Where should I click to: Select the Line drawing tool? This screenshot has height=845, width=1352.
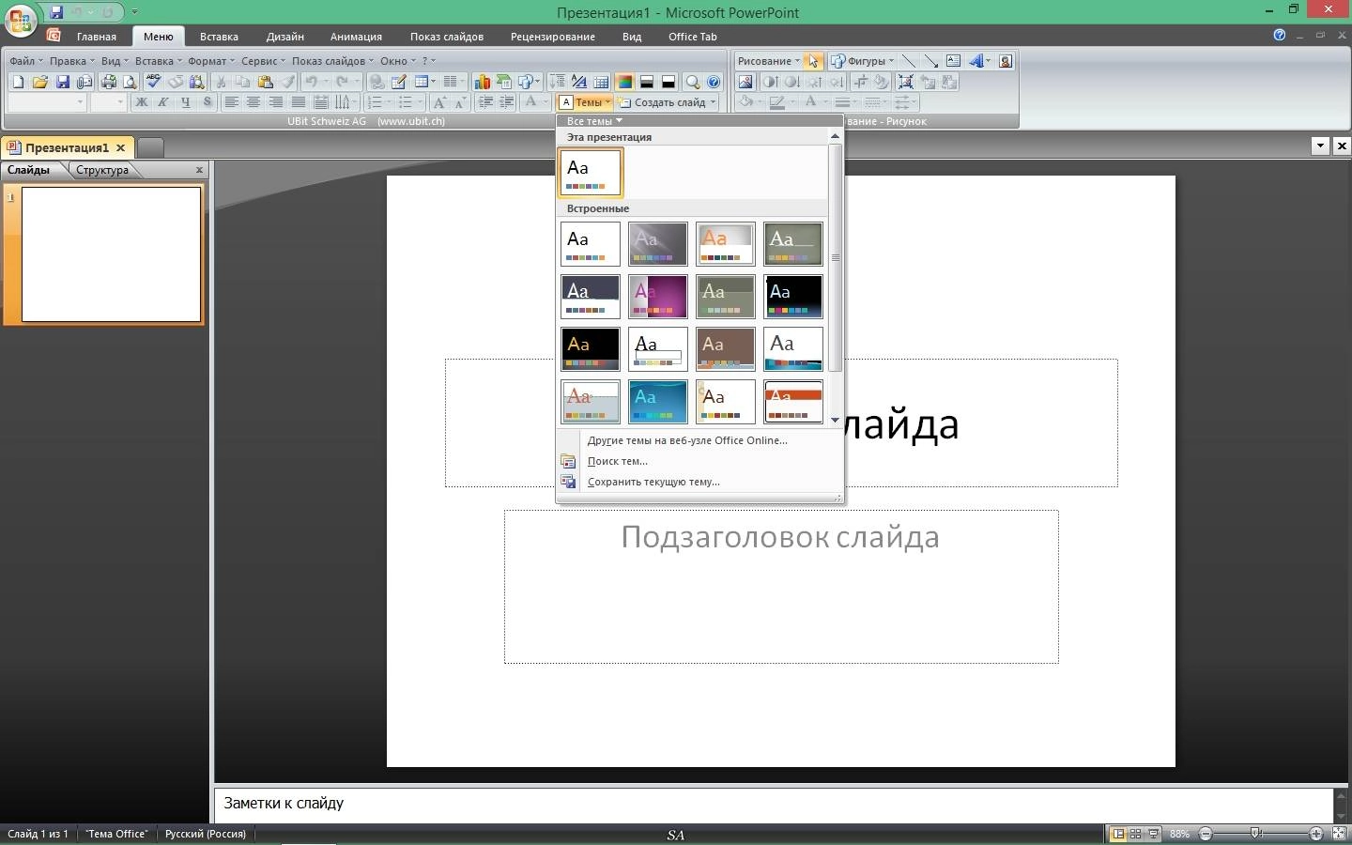tap(908, 61)
